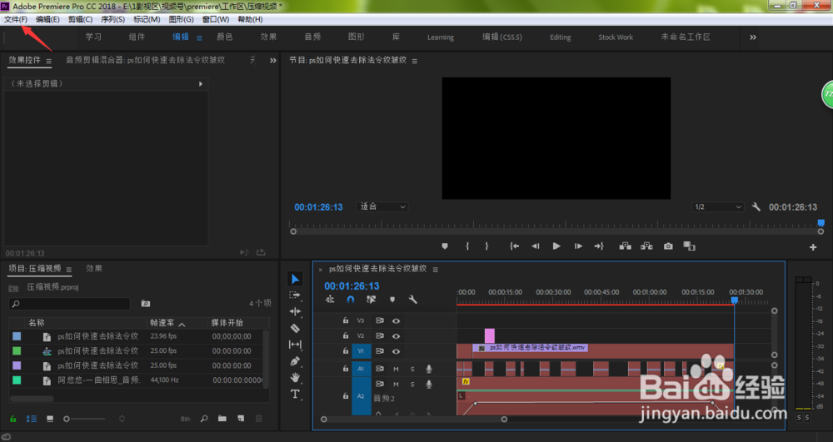
Task: Create new bin folder icon
Action: (x=222, y=419)
